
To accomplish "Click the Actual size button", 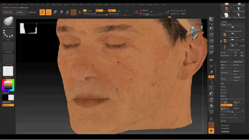I will click(211, 41).
